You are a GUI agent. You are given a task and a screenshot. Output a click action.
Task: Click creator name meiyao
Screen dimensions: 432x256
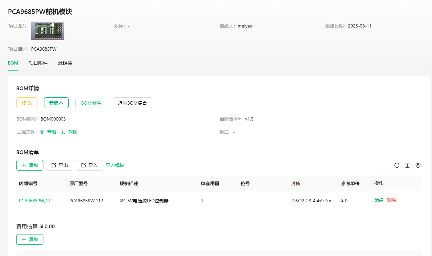click(x=245, y=26)
